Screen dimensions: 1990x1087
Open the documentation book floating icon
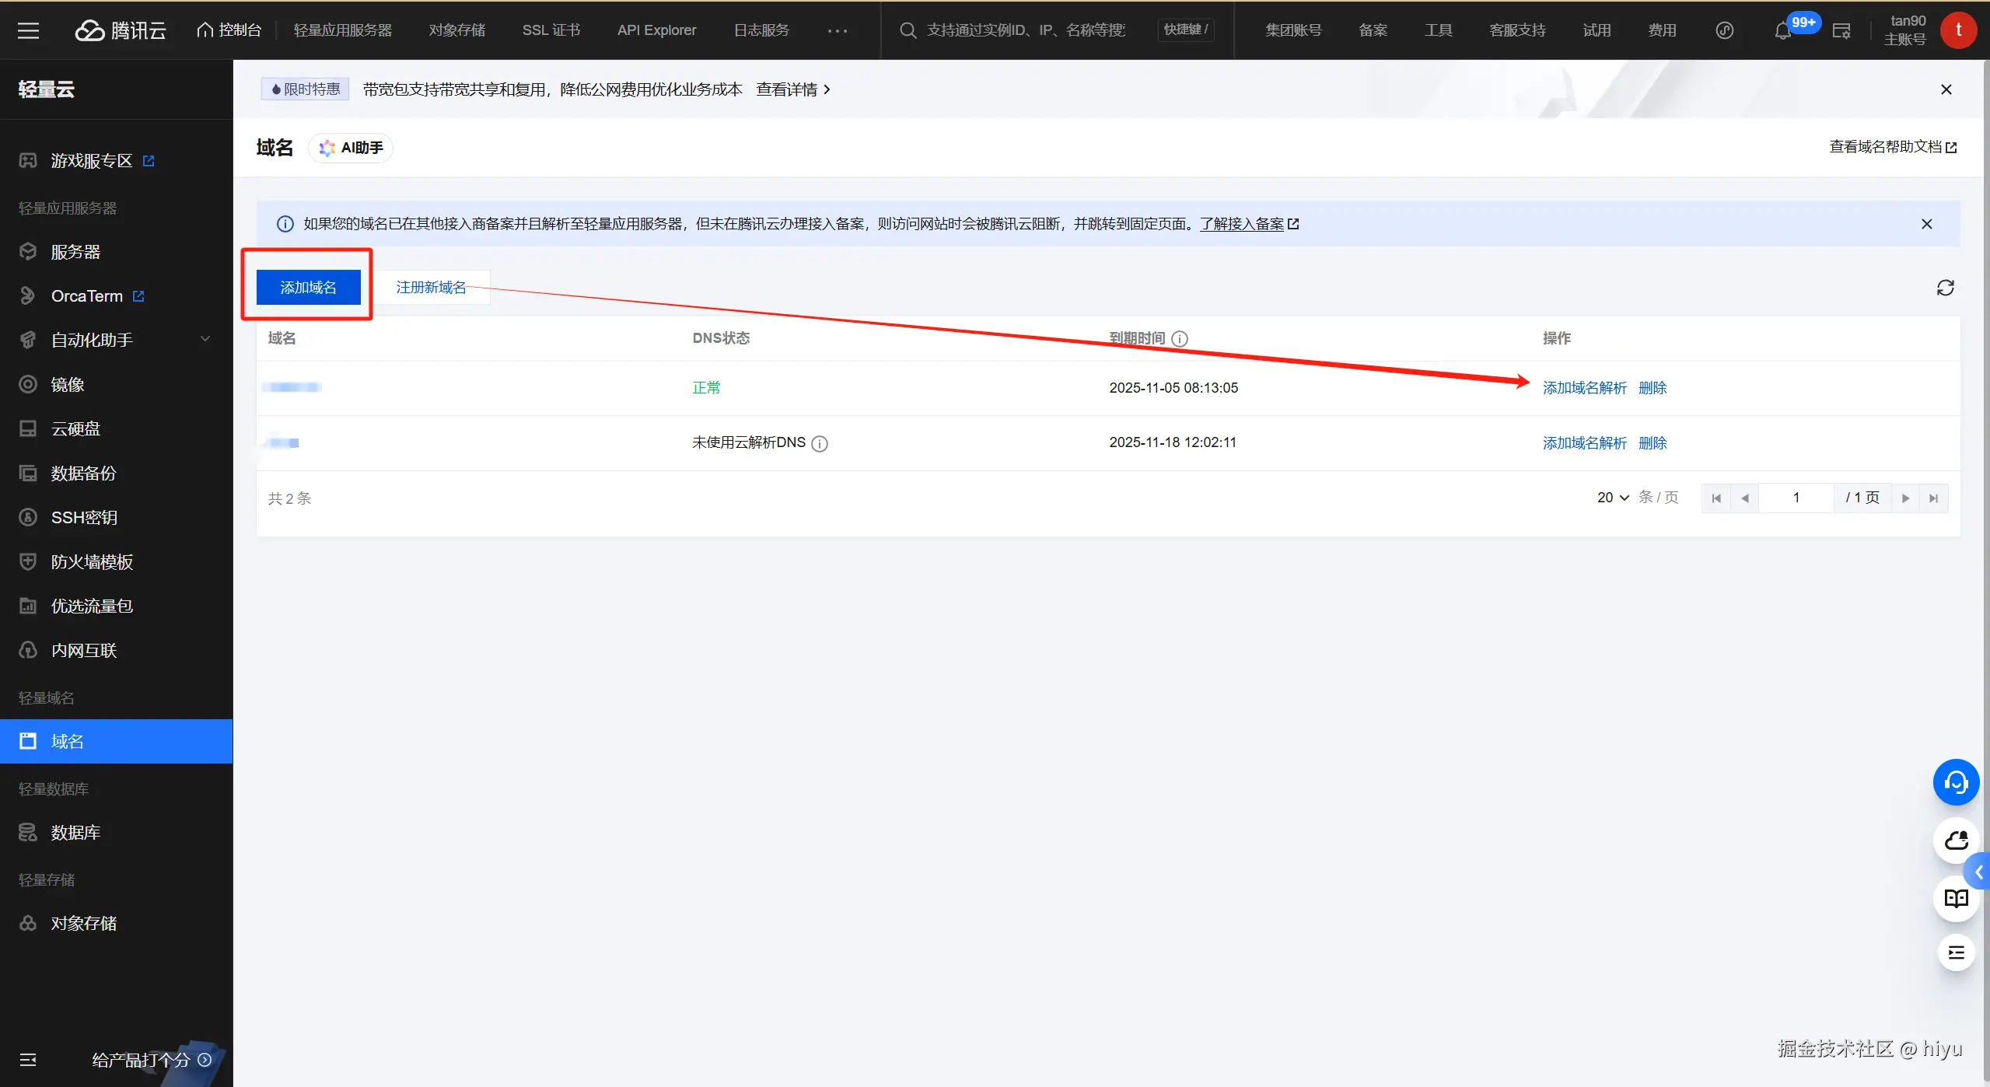(x=1956, y=899)
